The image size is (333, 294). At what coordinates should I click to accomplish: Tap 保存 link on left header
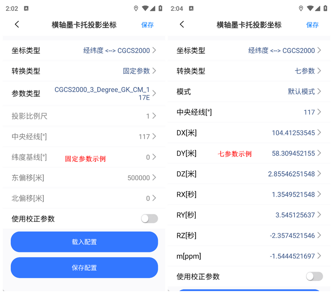coord(147,25)
